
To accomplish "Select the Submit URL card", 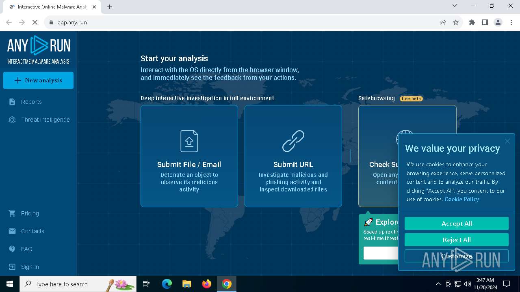I will coord(293,156).
